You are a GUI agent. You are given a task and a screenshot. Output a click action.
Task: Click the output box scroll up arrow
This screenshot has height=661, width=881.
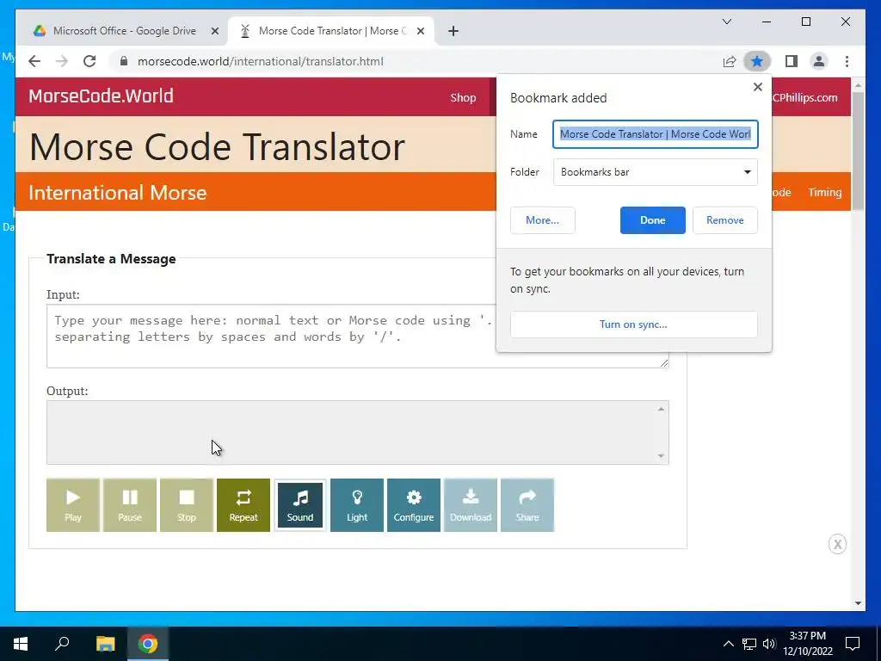click(661, 409)
